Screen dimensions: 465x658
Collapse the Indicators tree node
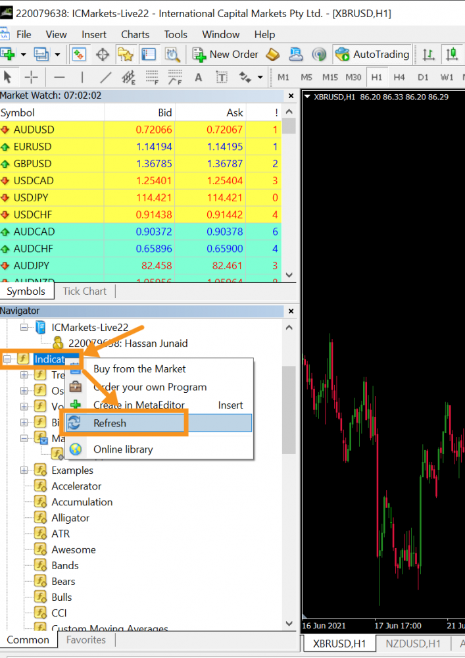click(x=8, y=359)
